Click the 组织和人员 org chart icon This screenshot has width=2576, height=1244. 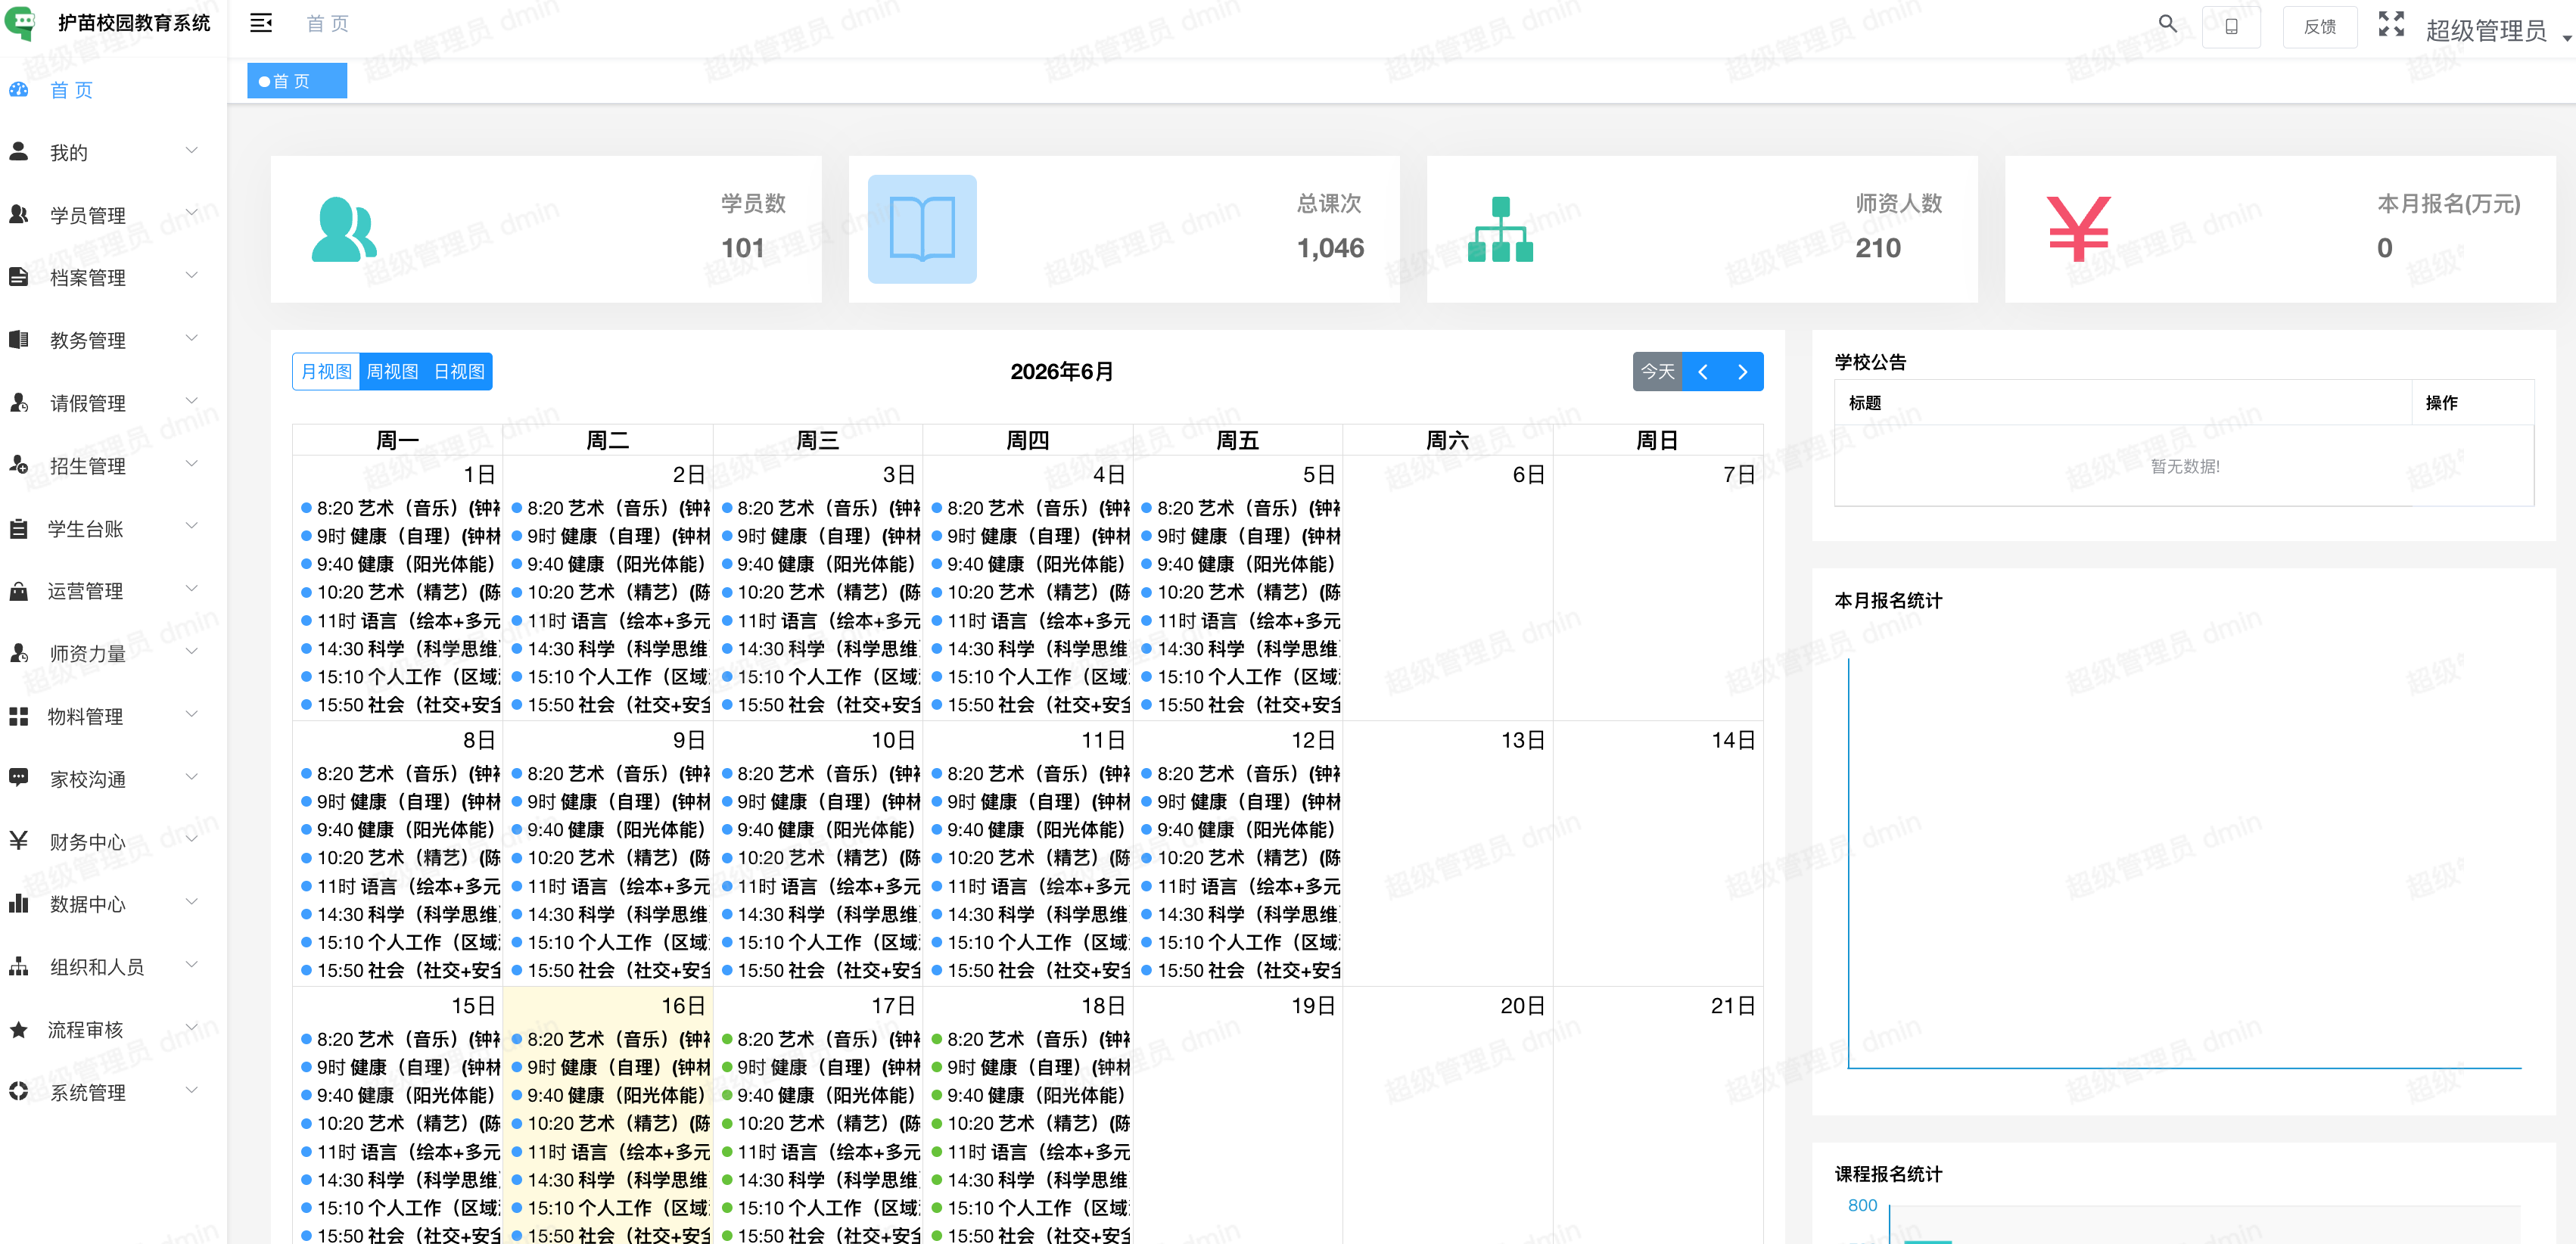point(18,966)
